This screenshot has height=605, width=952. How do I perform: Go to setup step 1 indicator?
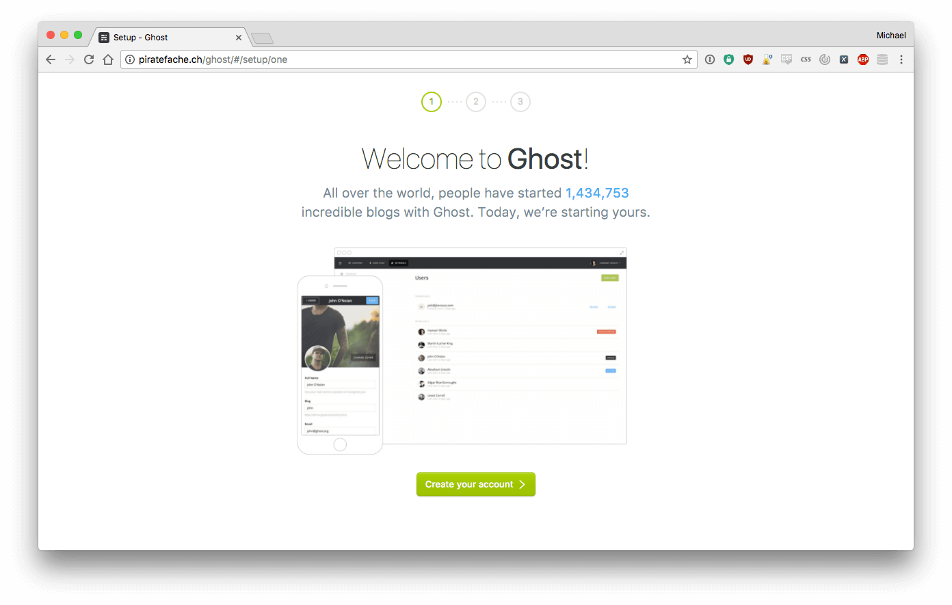tap(432, 102)
